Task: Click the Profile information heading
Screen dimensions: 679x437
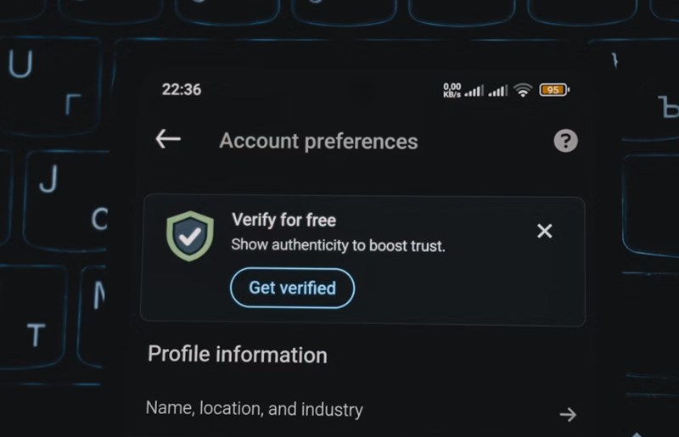Action: (238, 355)
